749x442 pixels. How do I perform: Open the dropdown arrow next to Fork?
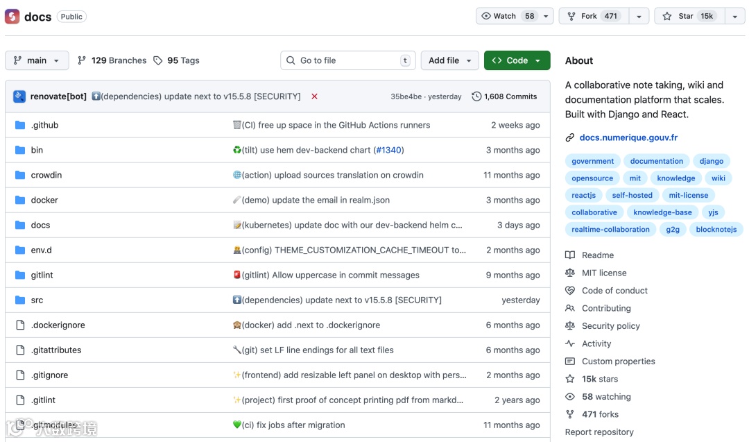click(639, 16)
